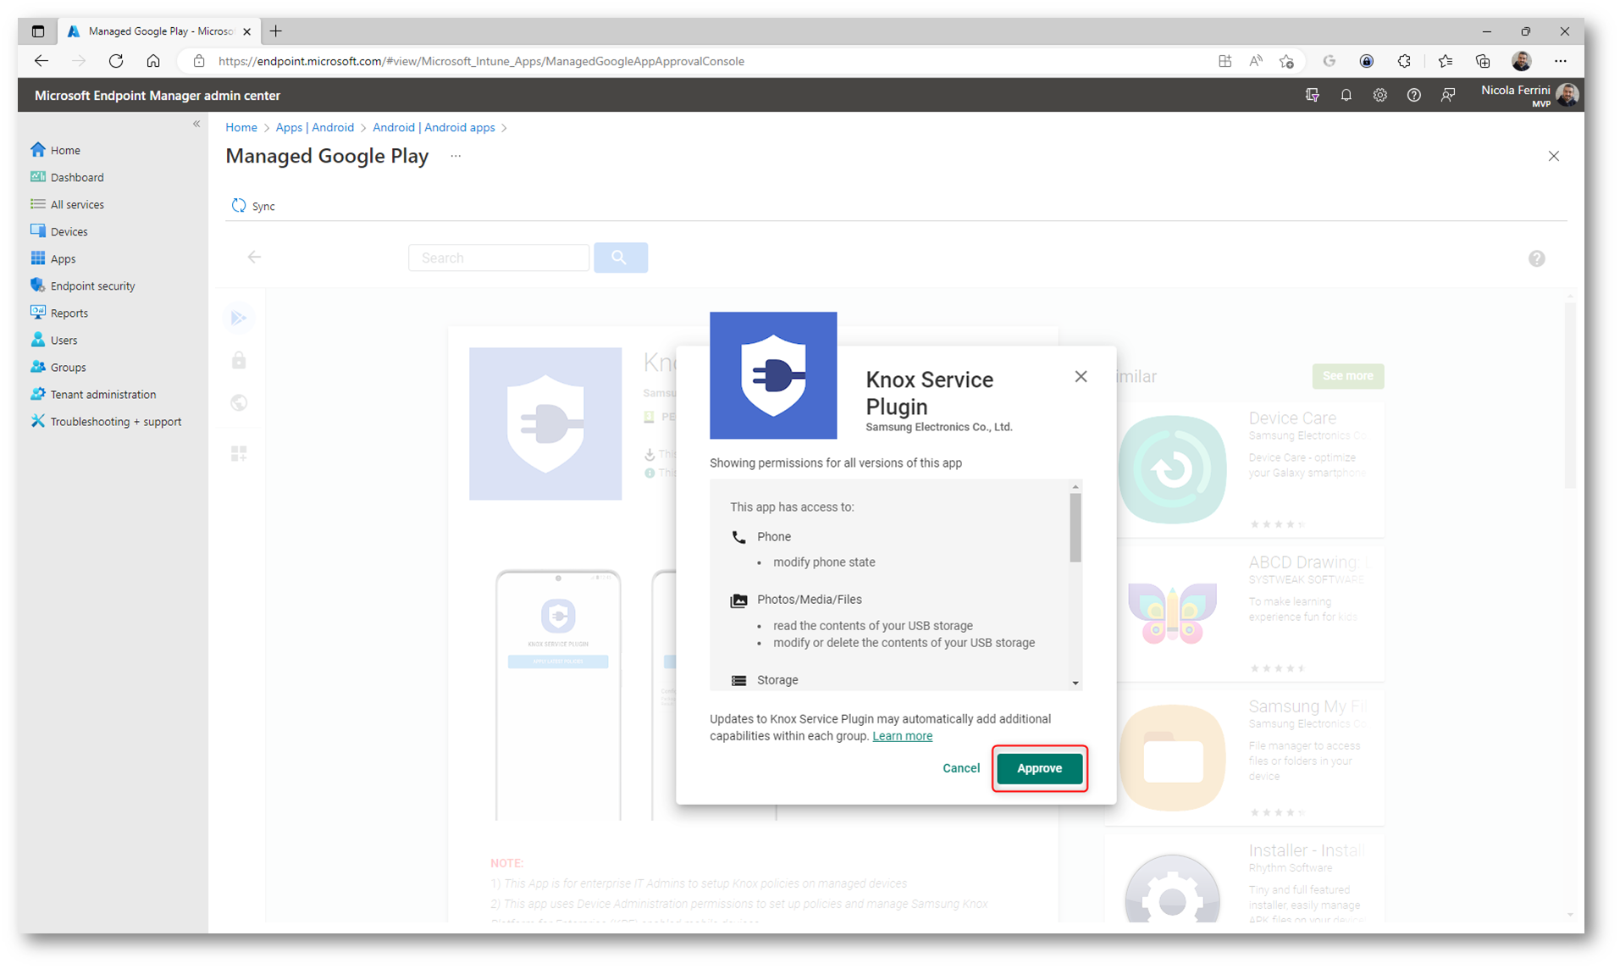Screen dimensions: 1620x969
Task: Go to Apps | Android breadcrumb
Action: 314,127
